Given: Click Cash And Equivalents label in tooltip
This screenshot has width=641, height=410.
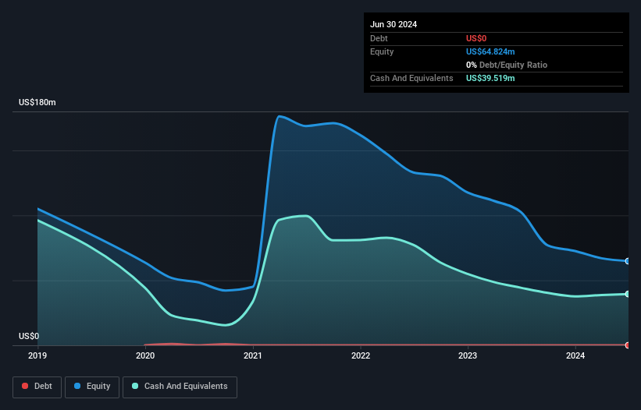Looking at the screenshot, I should click(x=411, y=78).
